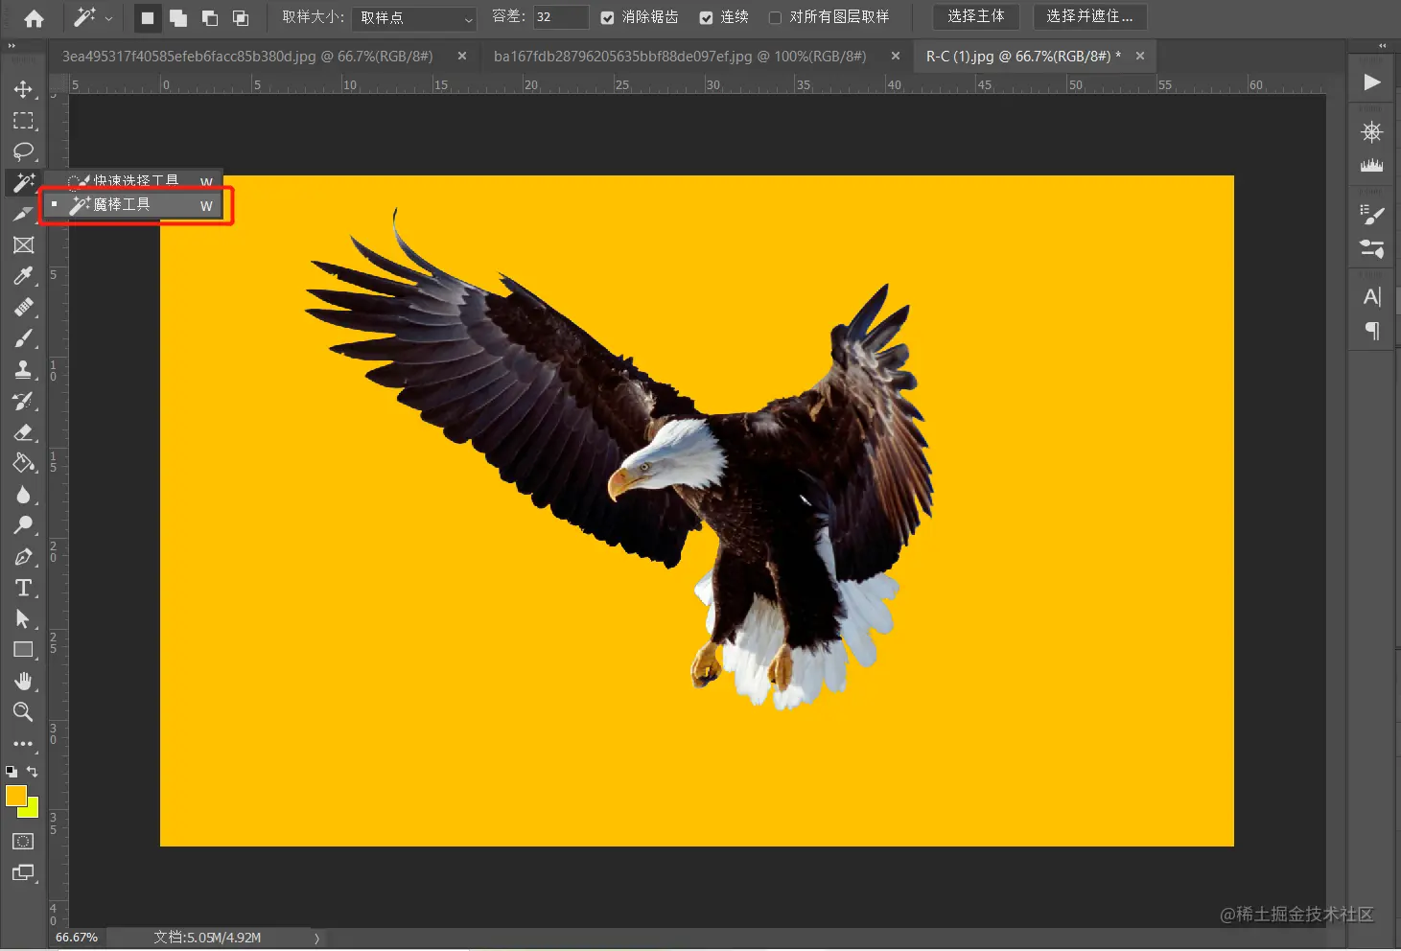Select the Rectangular Marquee tool

[x=23, y=121]
